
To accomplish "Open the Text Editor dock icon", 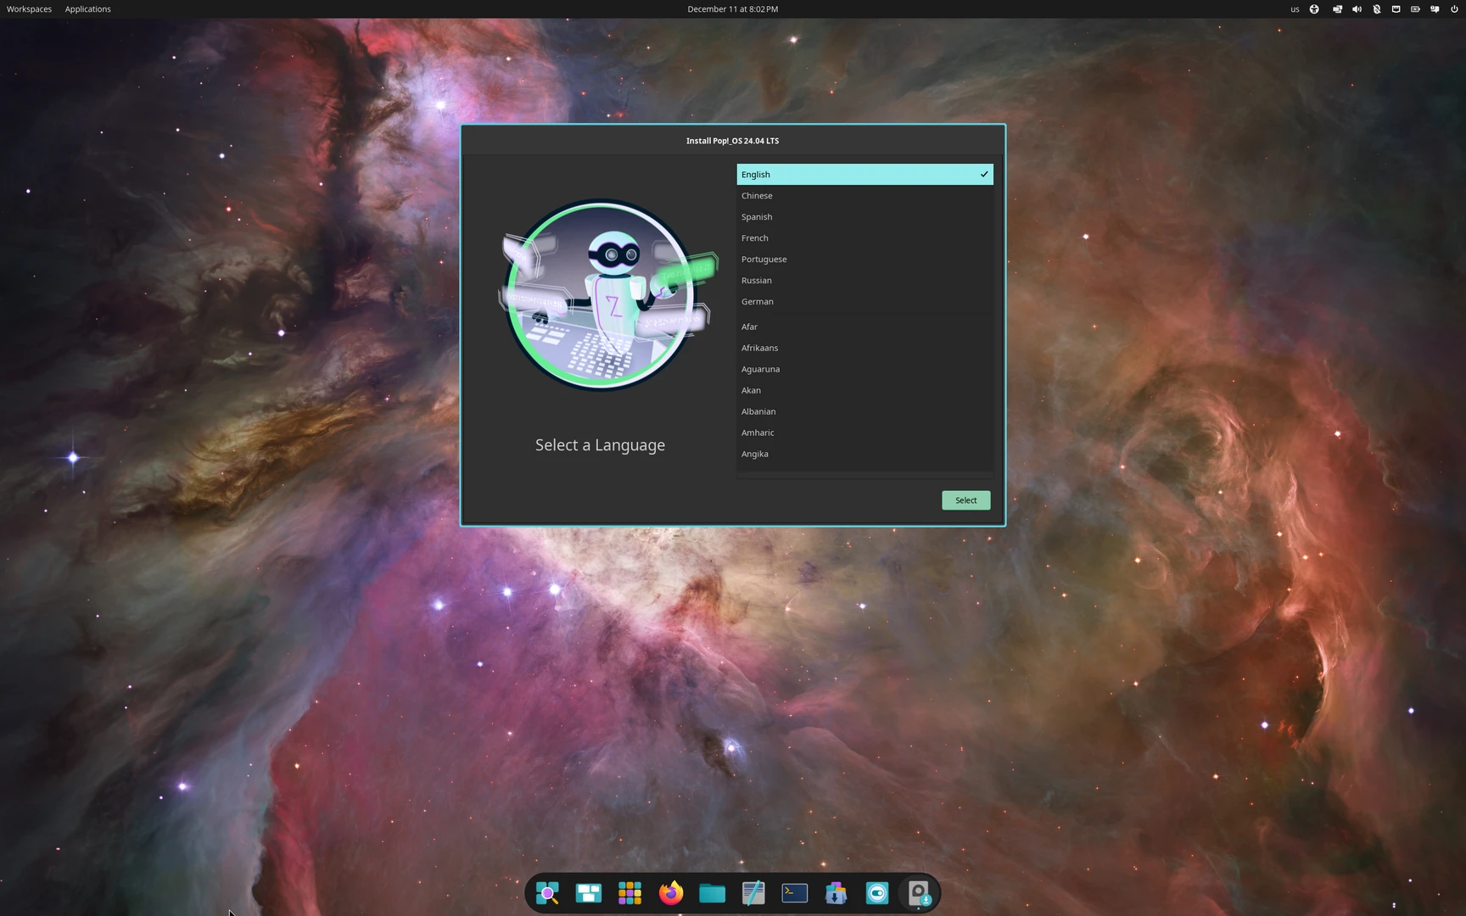I will [753, 892].
